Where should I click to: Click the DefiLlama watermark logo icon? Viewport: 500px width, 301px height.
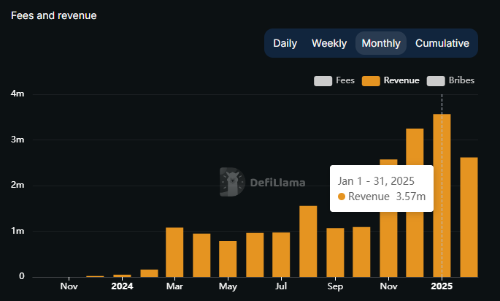[x=232, y=182]
